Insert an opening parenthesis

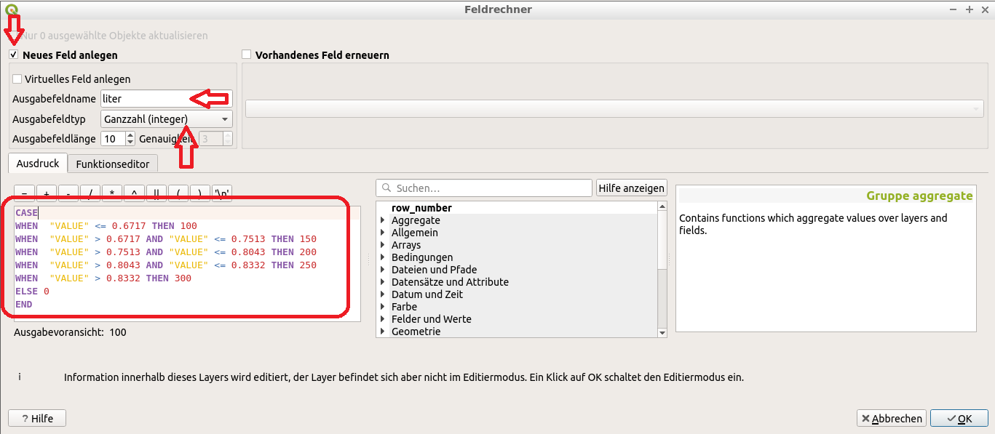(x=178, y=193)
